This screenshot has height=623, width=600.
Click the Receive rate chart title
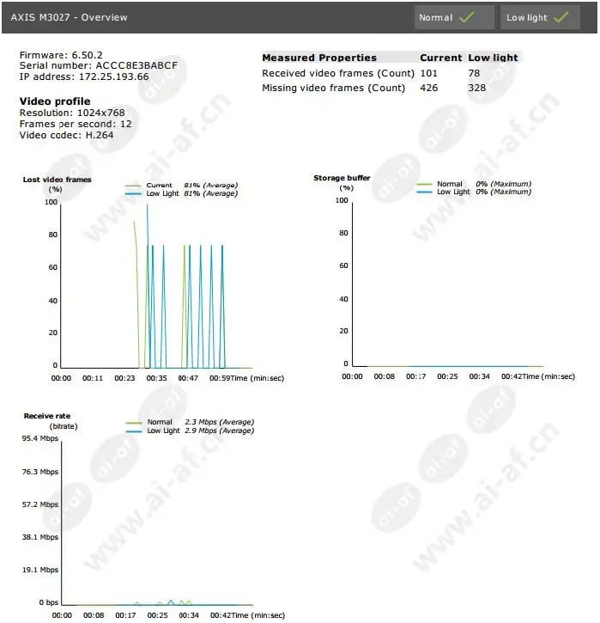(x=47, y=416)
